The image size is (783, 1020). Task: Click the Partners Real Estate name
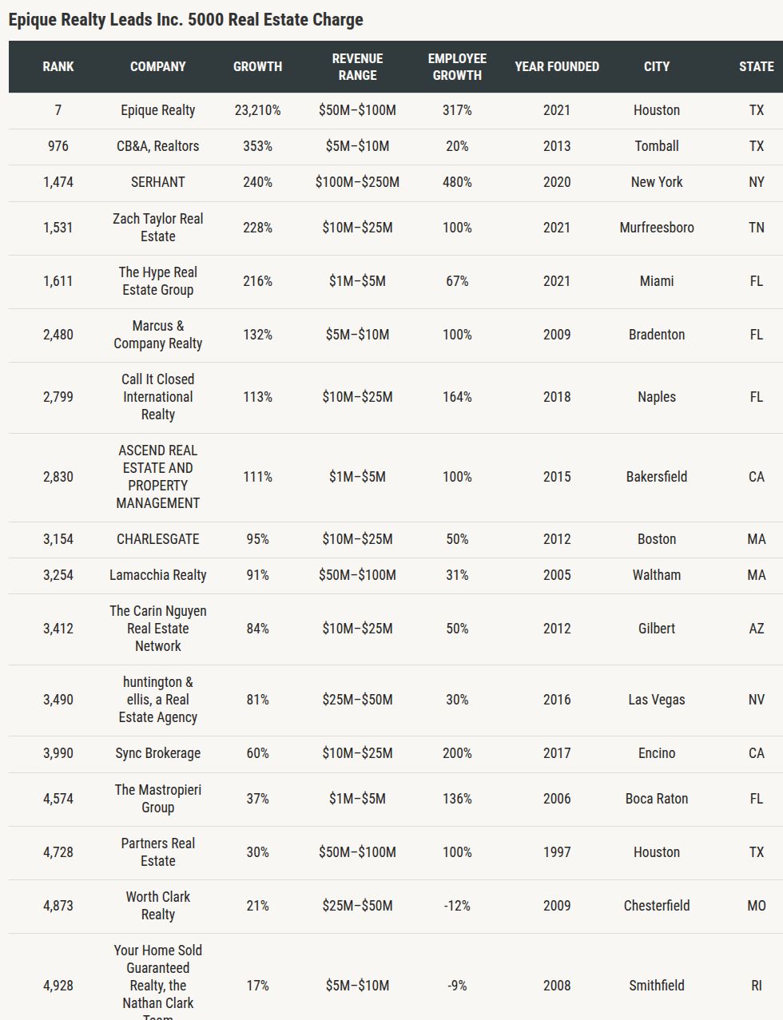coord(157,852)
